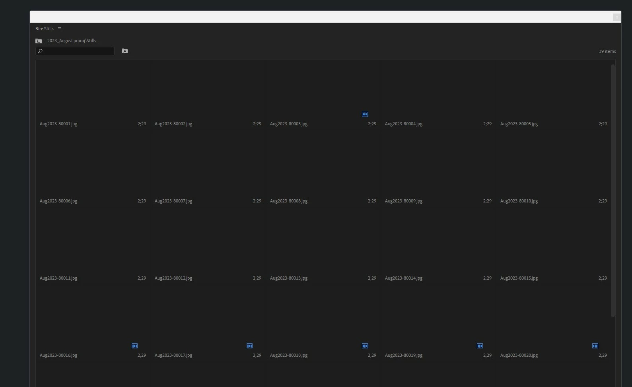Click the 2;29 duration of Aug2023-80014.jpg

point(488,278)
